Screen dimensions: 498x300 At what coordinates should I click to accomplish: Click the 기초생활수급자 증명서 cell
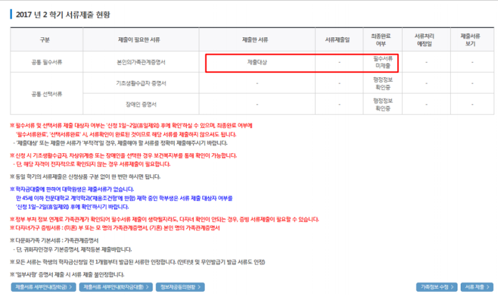[x=141, y=83]
